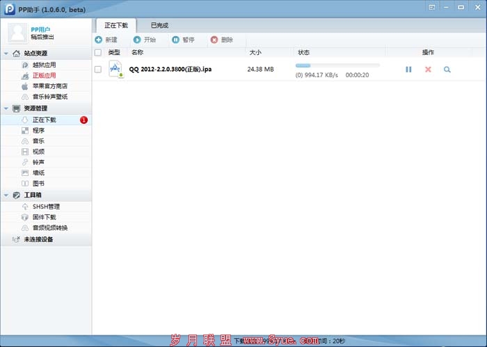
Task: Open SHSH管理 label in sidebar
Action: pyautogui.click(x=46, y=207)
